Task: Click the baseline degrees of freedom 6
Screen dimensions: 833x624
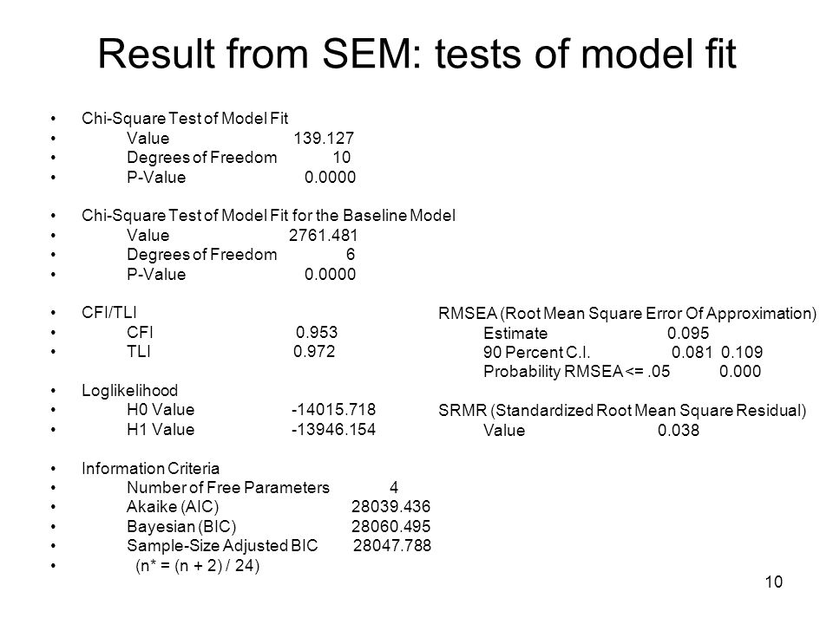Action: [x=350, y=254]
